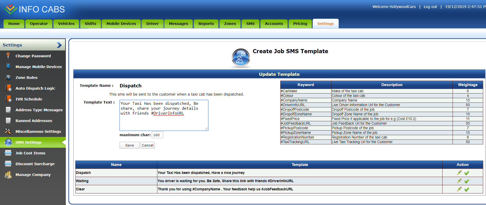Open Zone Rules settings
This screenshot has width=486, height=205.
(26, 77)
